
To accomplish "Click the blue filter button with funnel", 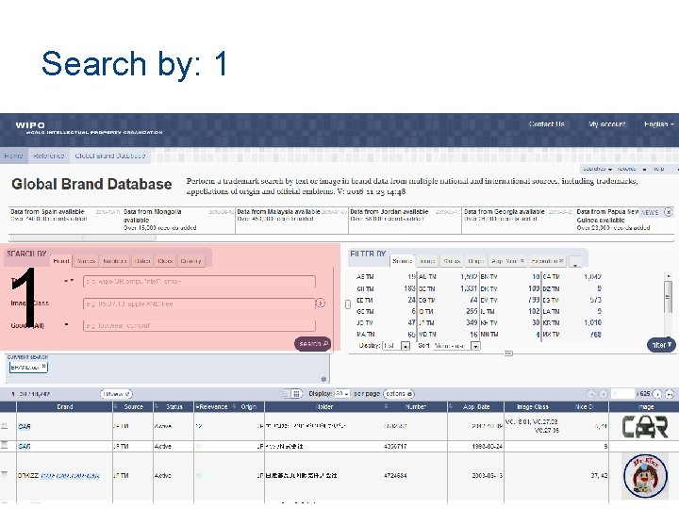I will pyautogui.click(x=661, y=345).
